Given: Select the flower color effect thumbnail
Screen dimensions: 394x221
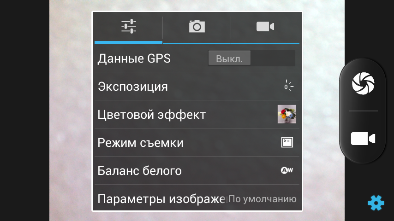Looking at the screenshot, I should [x=287, y=114].
